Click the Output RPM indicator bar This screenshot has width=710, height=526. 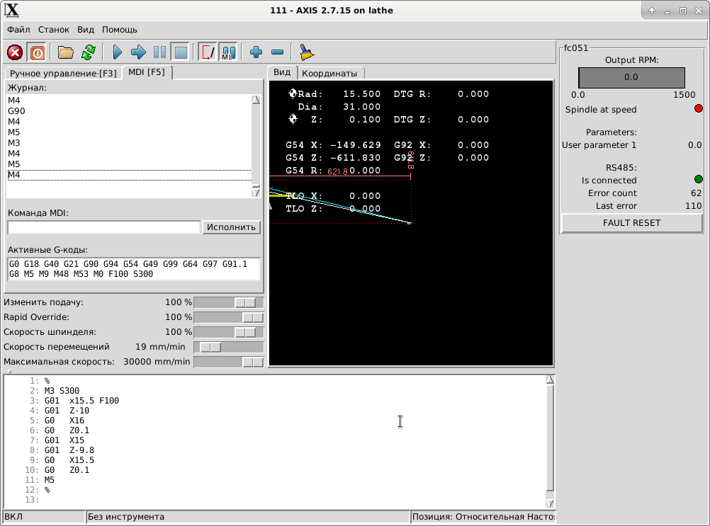click(x=631, y=77)
